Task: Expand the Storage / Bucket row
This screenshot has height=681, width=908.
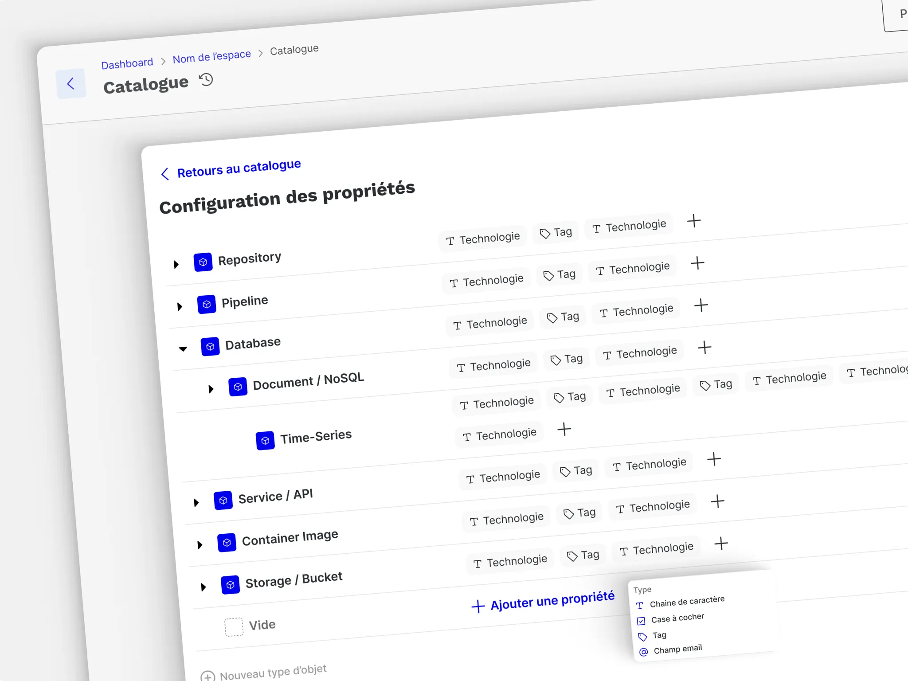Action: tap(203, 587)
